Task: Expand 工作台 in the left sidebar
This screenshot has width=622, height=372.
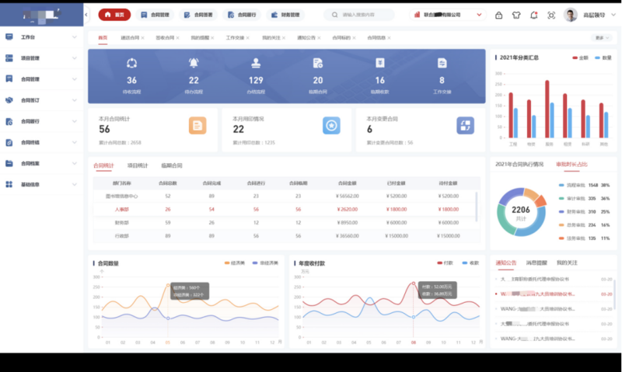Action: [41, 37]
